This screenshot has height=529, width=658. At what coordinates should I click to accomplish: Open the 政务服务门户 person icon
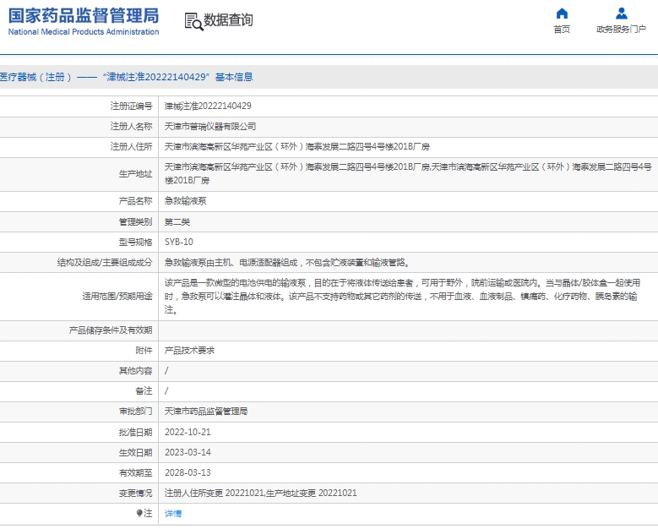[x=621, y=14]
